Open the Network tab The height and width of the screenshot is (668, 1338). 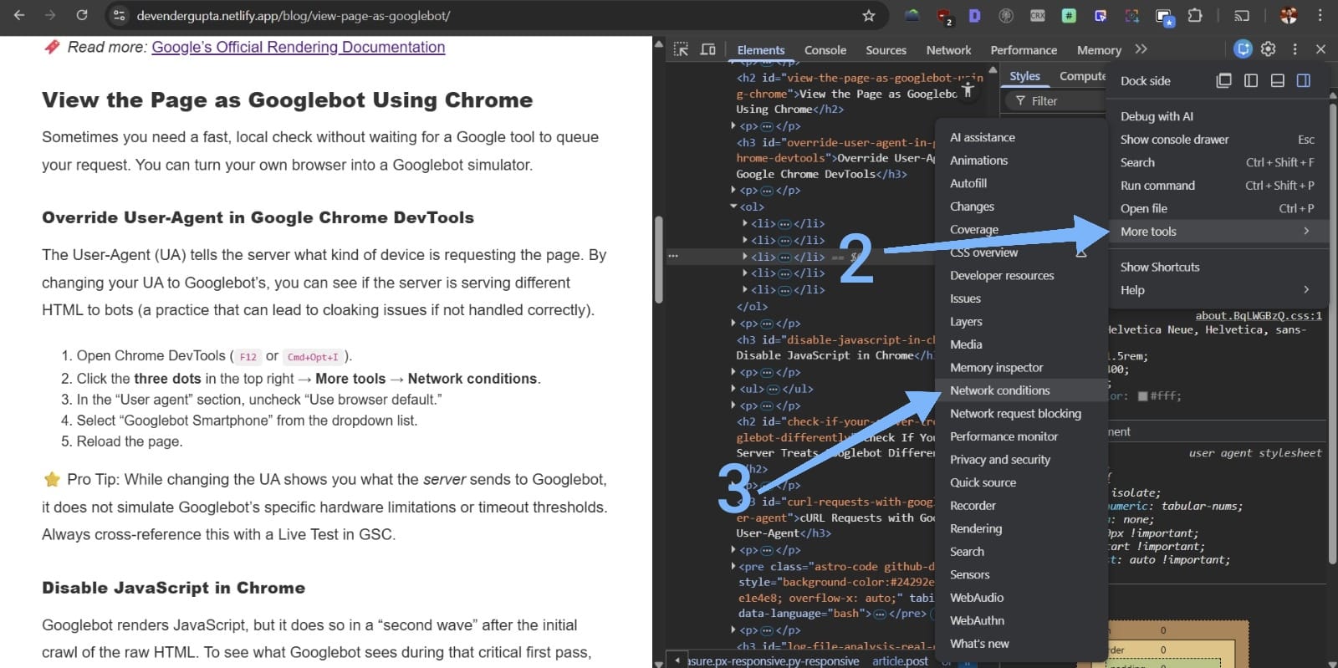(949, 50)
